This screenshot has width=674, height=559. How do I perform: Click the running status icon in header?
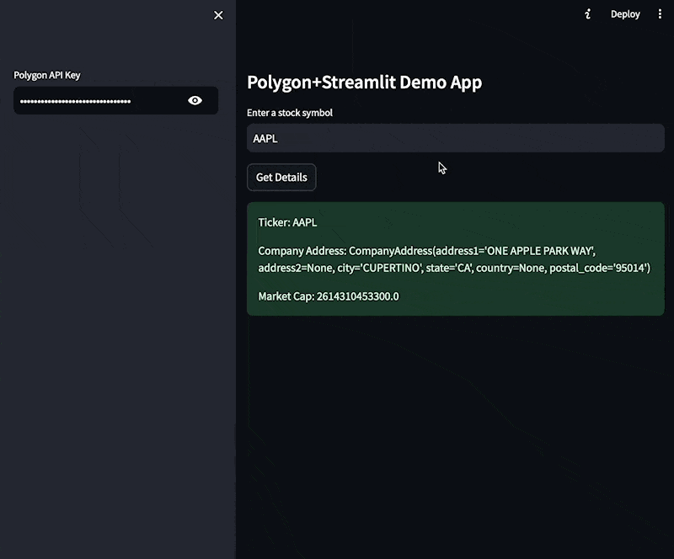pos(588,14)
